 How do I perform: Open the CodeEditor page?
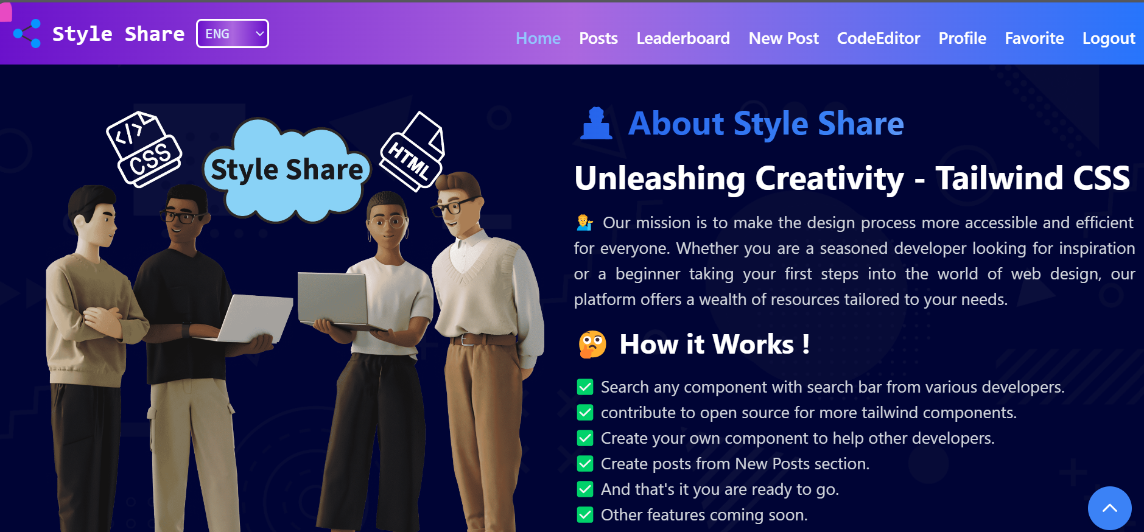[879, 38]
